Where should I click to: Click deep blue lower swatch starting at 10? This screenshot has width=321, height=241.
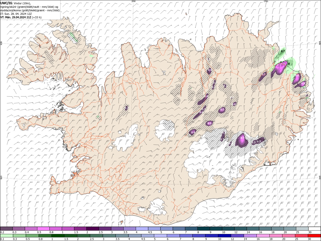coord(224,235)
